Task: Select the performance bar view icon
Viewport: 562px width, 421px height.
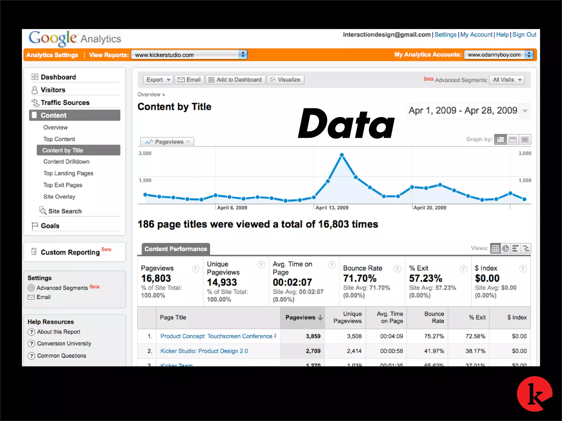Action: tap(516, 248)
